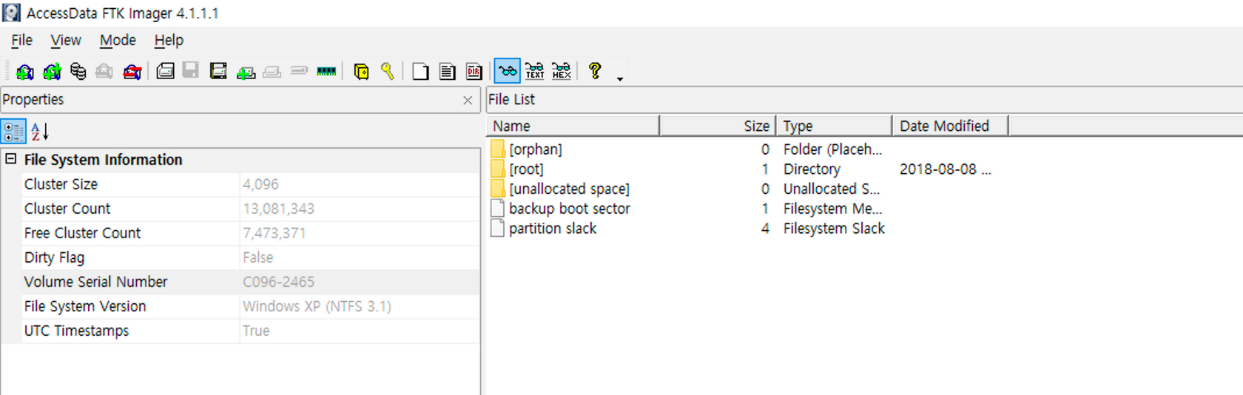Sort file list by Date Modified column
Screen dimensions: 1243x395
pyautogui.click(x=951, y=126)
